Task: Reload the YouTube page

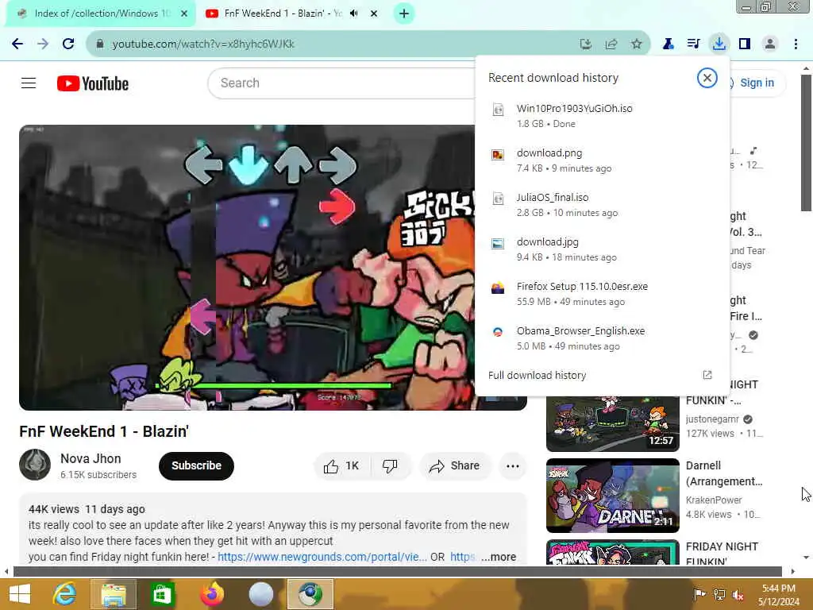Action: 68,44
